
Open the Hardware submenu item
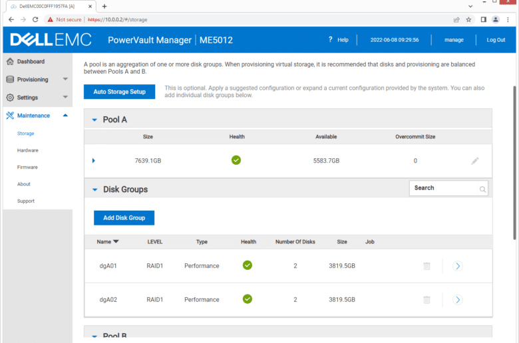28,150
